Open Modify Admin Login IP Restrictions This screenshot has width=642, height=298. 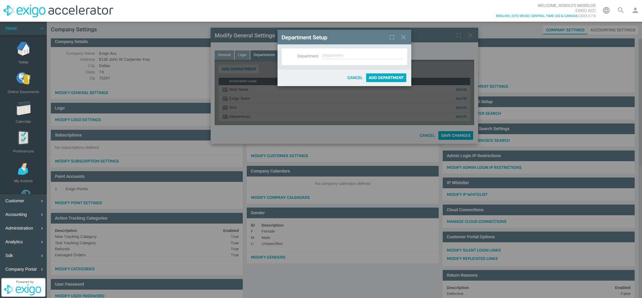pyautogui.click(x=484, y=168)
